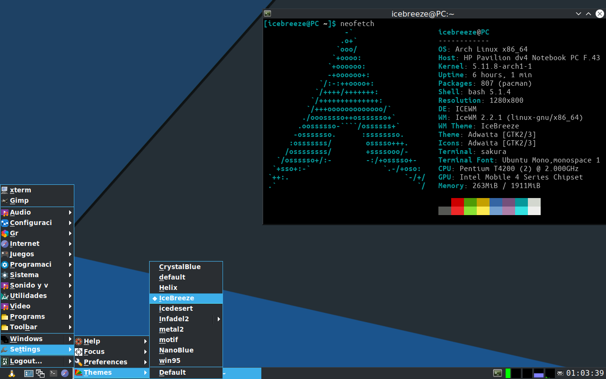Expand the Video submenu arrow
The image size is (606, 379).
(x=71, y=306)
